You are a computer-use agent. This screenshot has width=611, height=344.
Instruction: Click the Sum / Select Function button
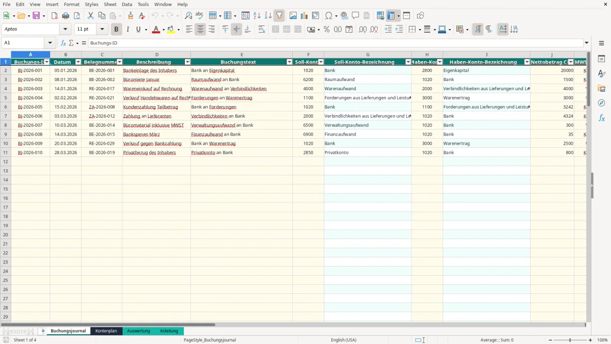coord(71,43)
